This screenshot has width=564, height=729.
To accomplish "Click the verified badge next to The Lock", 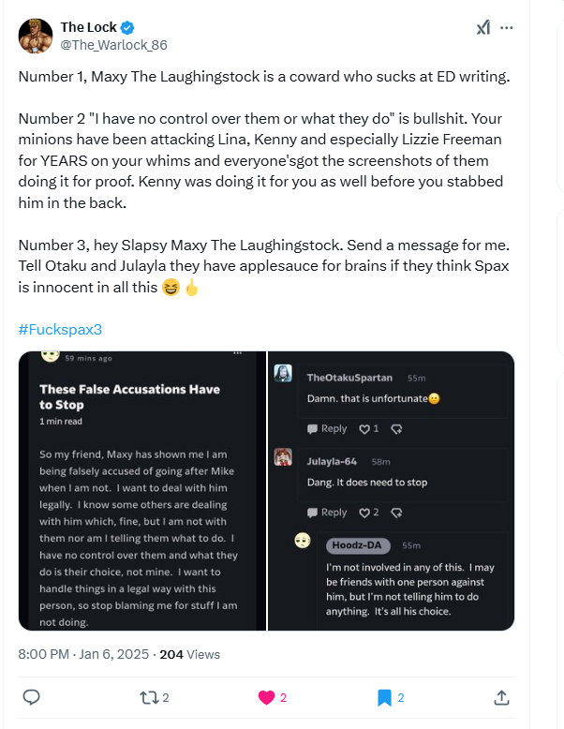I will pyautogui.click(x=128, y=28).
